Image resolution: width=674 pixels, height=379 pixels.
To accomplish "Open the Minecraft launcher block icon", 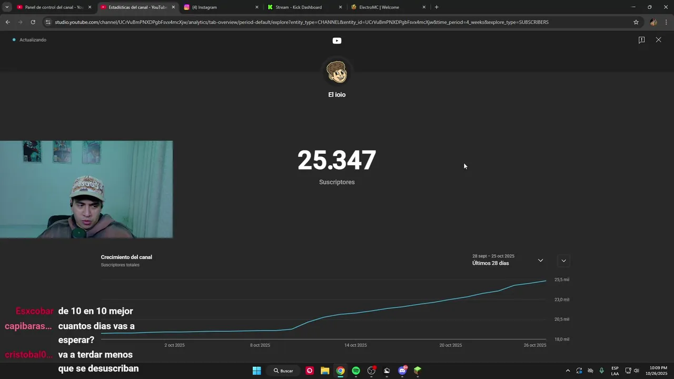I will pyautogui.click(x=418, y=371).
